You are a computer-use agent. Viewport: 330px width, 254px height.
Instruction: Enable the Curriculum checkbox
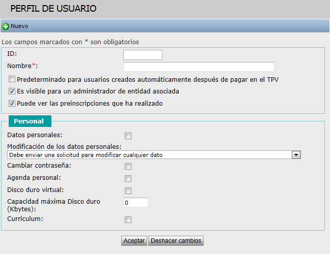tap(128, 219)
